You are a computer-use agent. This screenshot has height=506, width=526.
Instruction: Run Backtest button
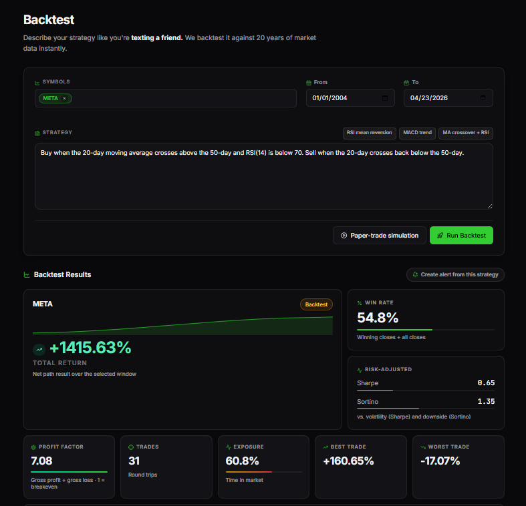[461, 235]
